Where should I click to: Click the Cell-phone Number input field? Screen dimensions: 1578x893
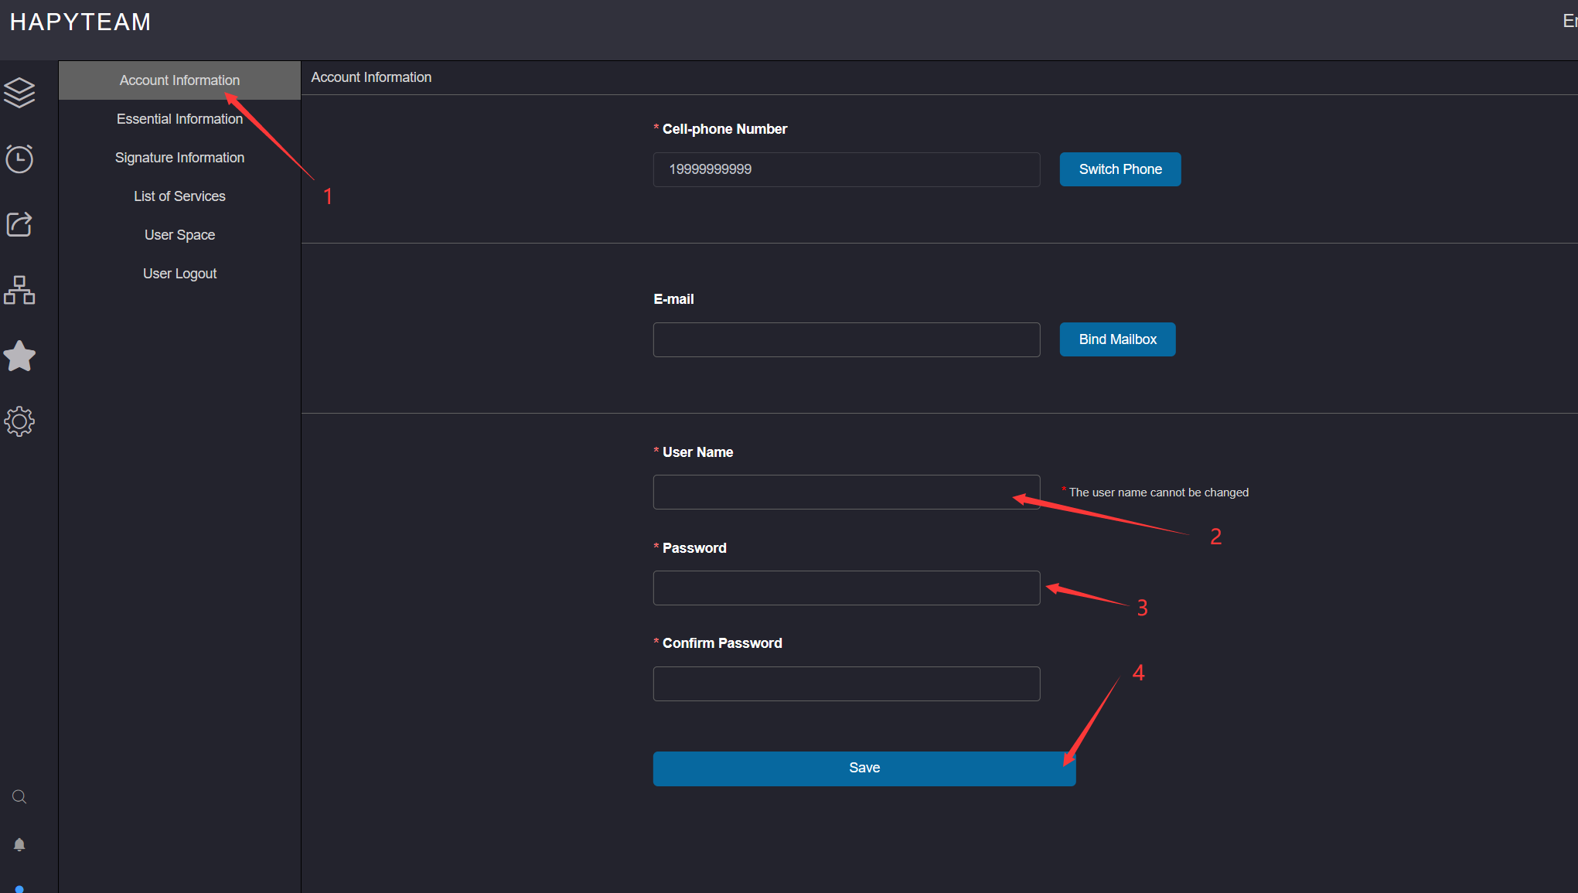(x=845, y=169)
